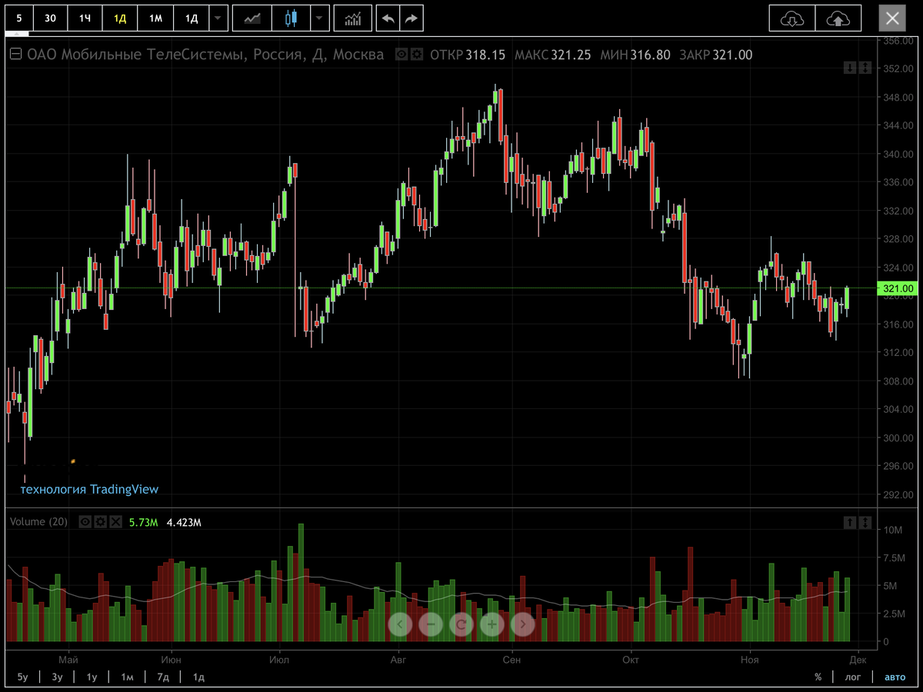Toggle авто auto scale
Viewport: 923px width, 692px height.
tap(895, 677)
